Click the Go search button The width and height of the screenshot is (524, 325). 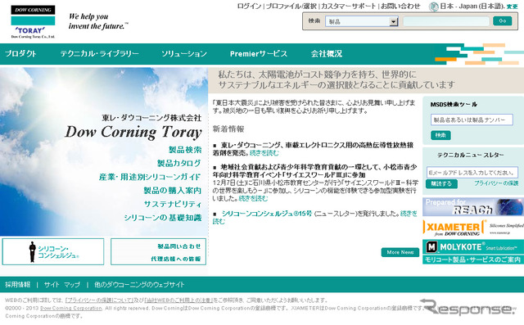point(502,21)
